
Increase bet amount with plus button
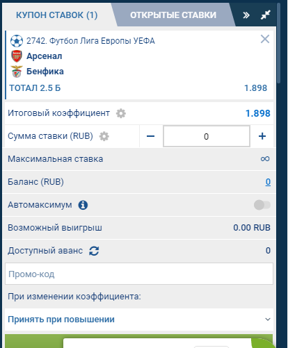click(x=262, y=136)
